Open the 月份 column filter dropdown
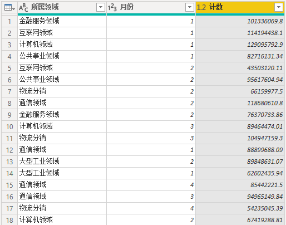 click(190, 7)
